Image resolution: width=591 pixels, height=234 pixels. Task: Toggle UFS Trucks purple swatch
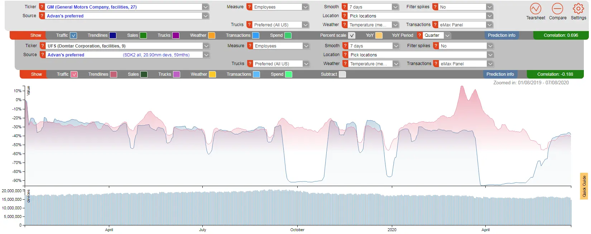(x=177, y=74)
